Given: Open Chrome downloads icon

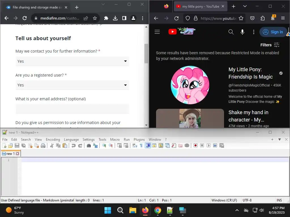Looking at the screenshot, I should 115,18.
